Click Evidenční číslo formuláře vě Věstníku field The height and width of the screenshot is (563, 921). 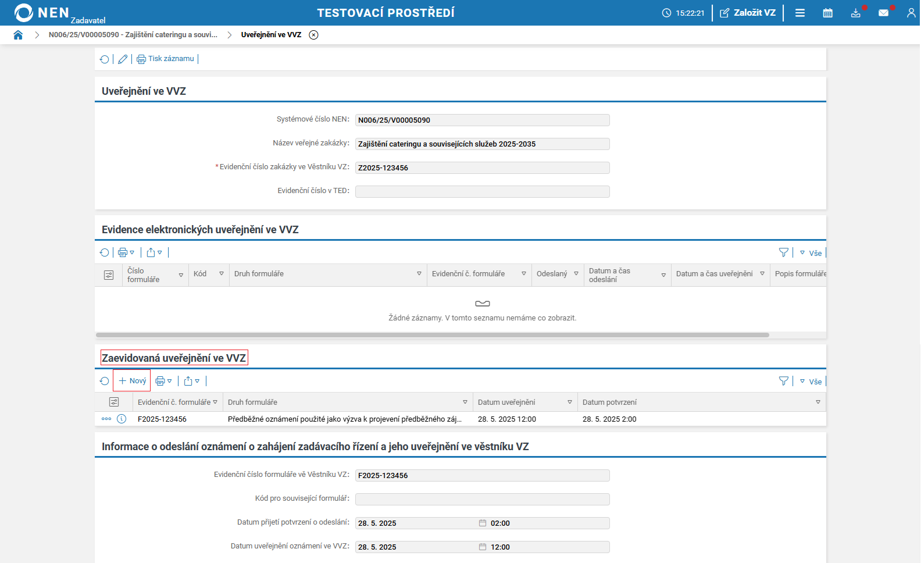483,475
